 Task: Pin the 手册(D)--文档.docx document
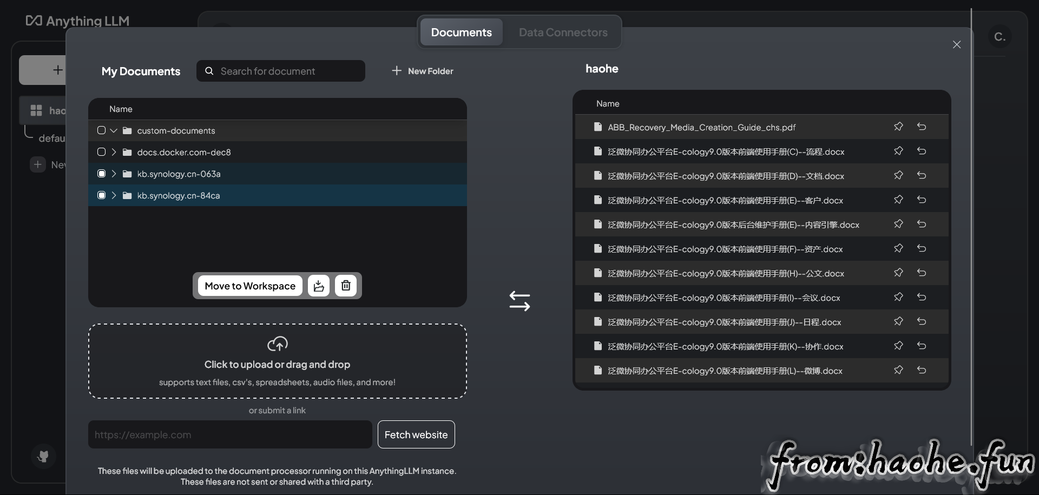tap(898, 175)
